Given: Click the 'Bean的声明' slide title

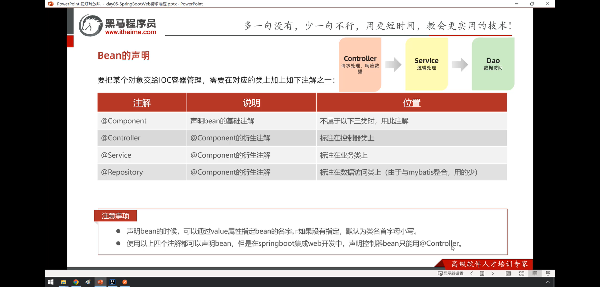Looking at the screenshot, I should 124,55.
